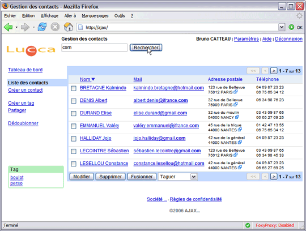This screenshot has height=231, width=306.
Task: Open the map icon next to 54000 NANCY
Action: point(237,117)
